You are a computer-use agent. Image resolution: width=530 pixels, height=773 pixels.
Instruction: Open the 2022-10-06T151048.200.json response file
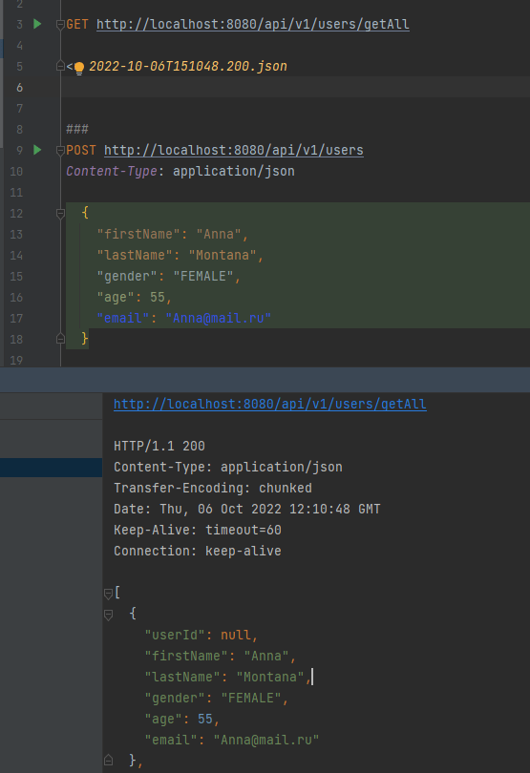188,66
